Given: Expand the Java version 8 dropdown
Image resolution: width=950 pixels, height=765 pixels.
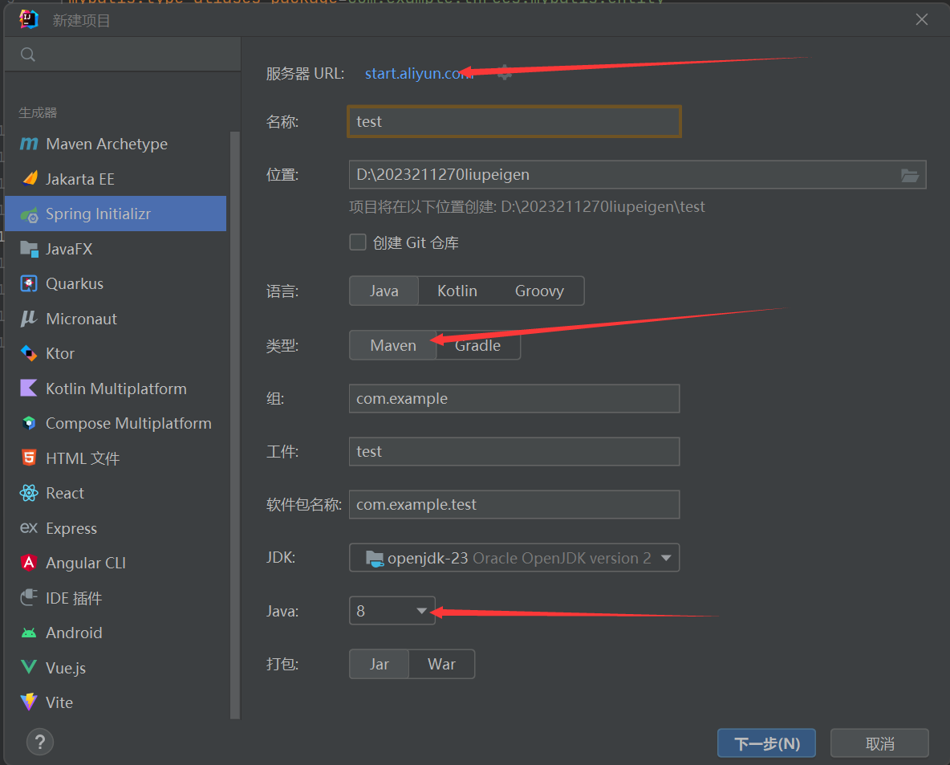Looking at the screenshot, I should tap(392, 611).
